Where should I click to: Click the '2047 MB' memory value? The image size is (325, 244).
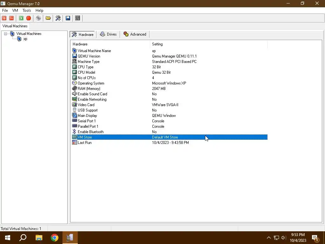click(159, 89)
